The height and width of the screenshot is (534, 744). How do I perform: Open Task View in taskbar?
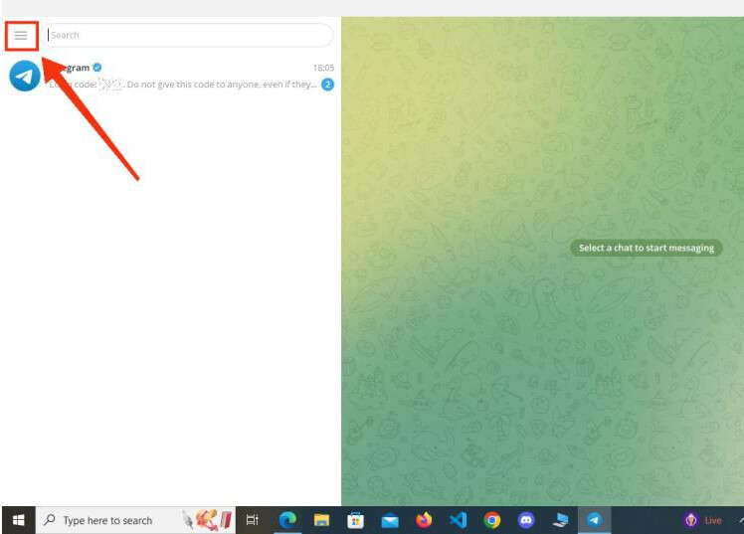(x=252, y=520)
